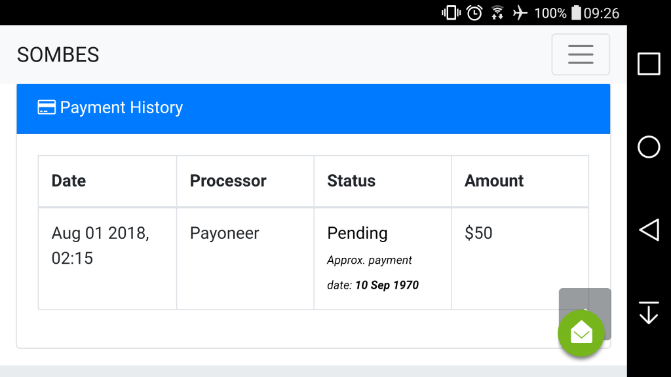Tap the Android back triangle icon
The height and width of the screenshot is (377, 671).
(649, 230)
